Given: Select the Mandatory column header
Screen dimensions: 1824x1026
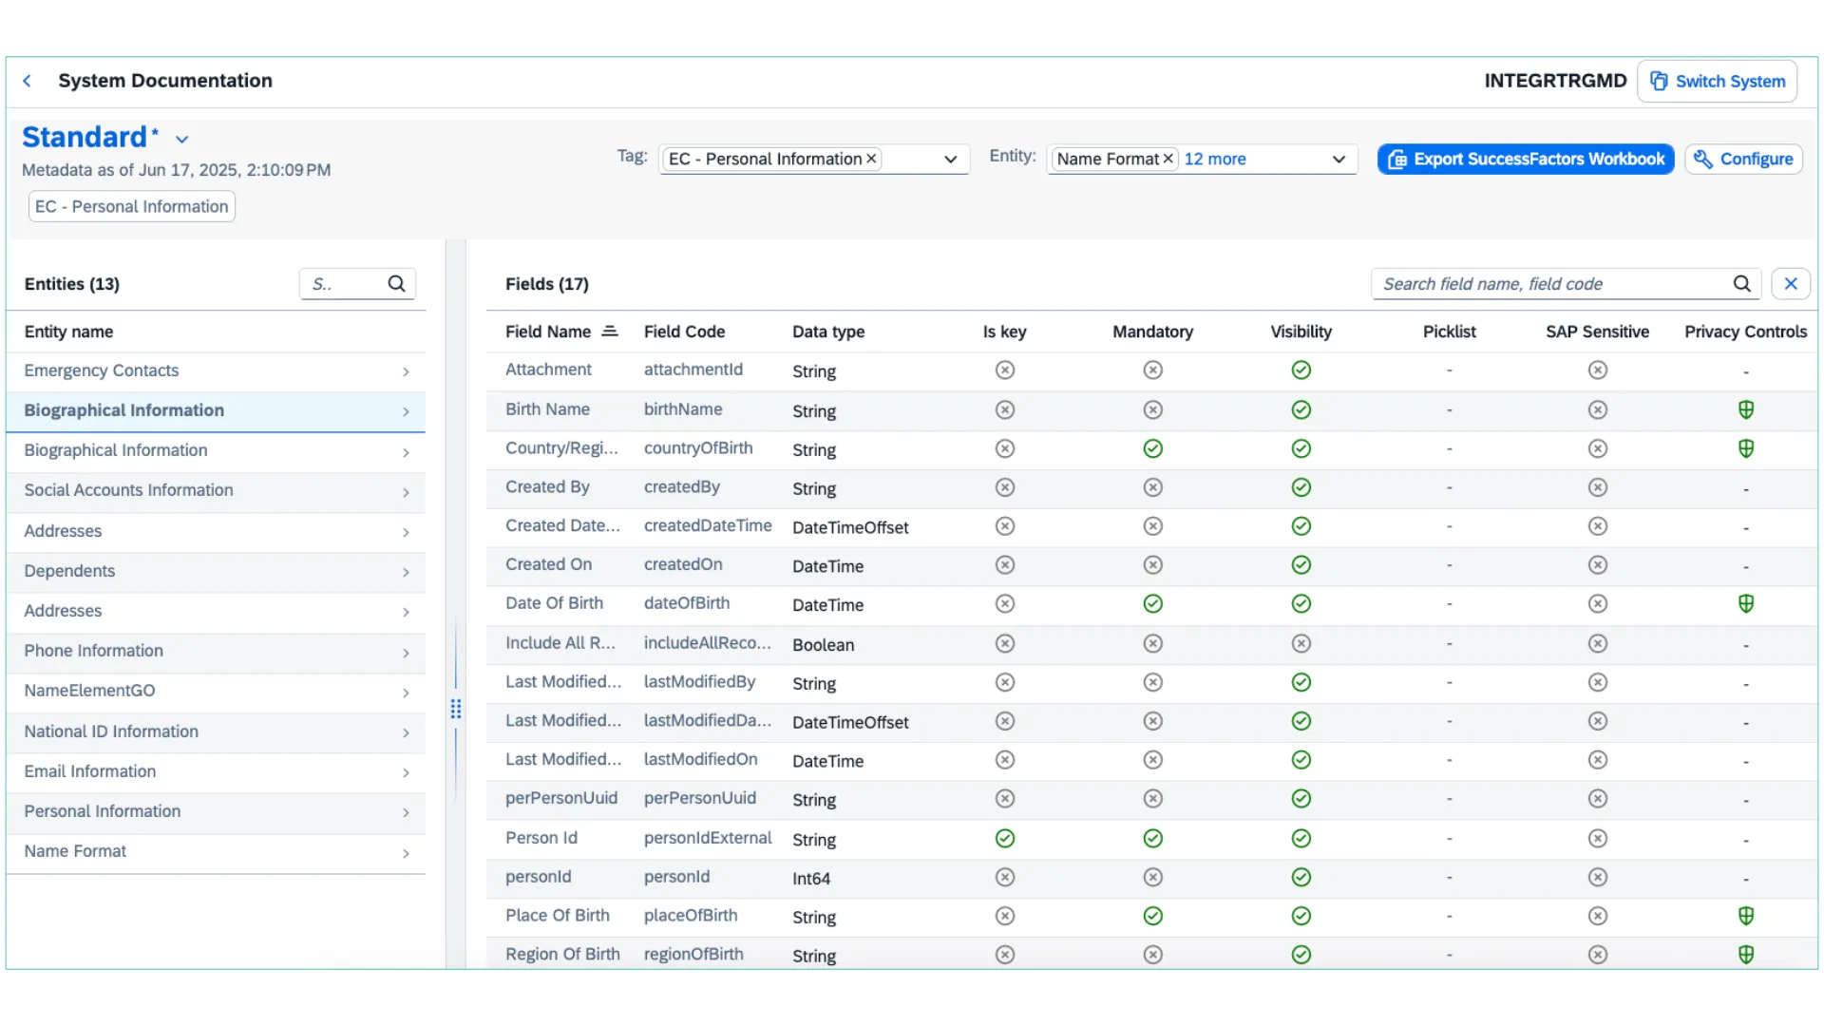Looking at the screenshot, I should [x=1152, y=332].
